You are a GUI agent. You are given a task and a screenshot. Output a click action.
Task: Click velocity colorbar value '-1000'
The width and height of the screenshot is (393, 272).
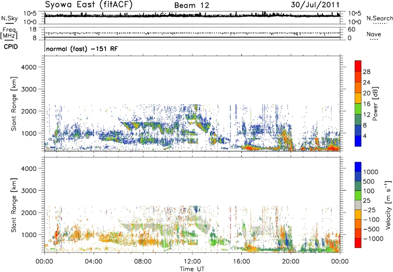(x=373, y=239)
